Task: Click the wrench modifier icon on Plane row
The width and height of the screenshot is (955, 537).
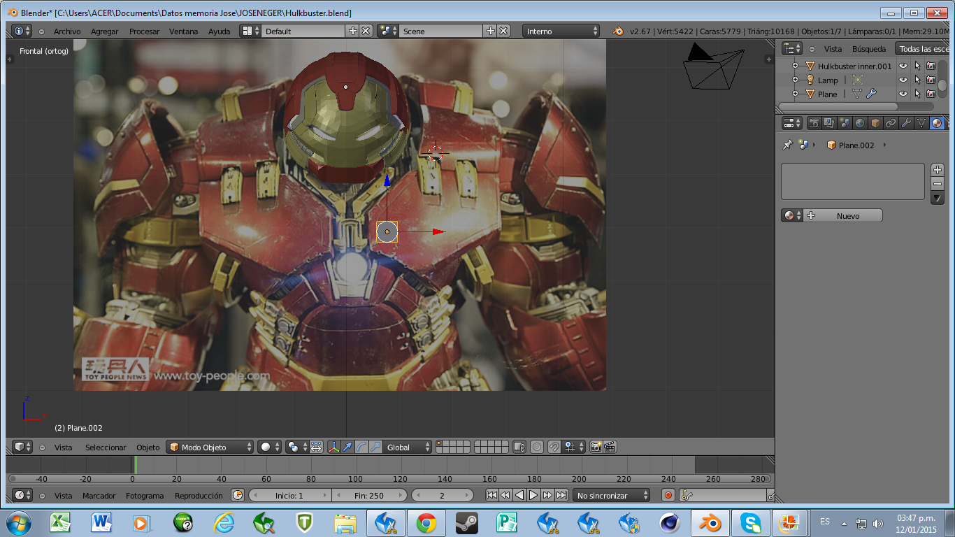Action: click(871, 94)
